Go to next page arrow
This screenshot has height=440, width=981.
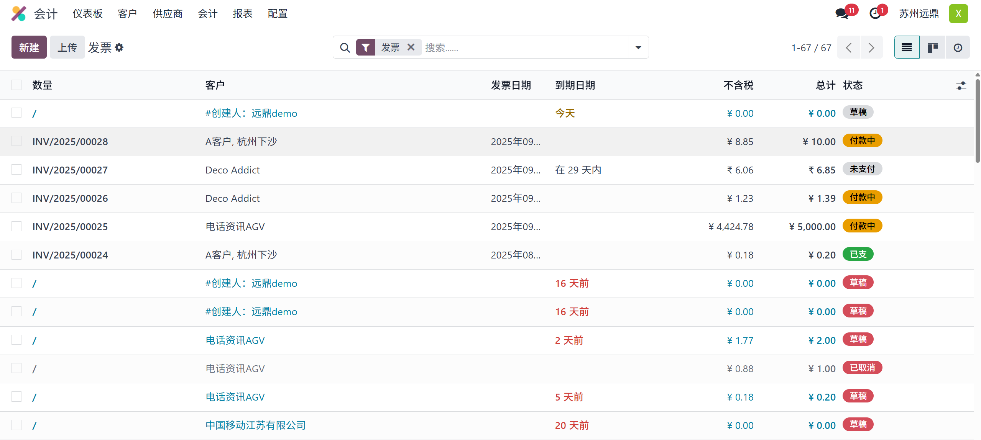pos(871,47)
